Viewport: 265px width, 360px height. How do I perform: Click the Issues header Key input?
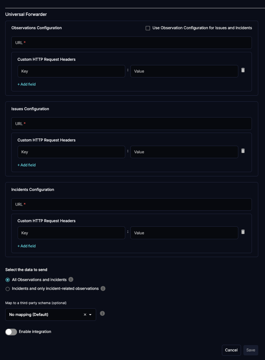tap(71, 152)
